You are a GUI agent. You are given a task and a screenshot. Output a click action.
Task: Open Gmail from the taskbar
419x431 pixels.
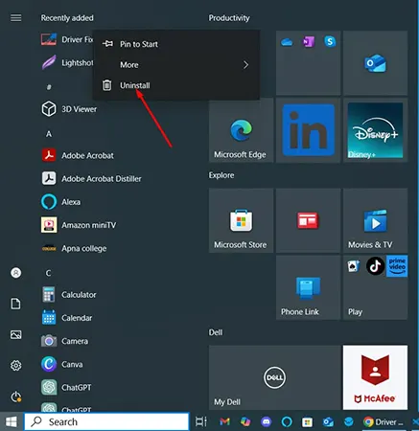225,421
